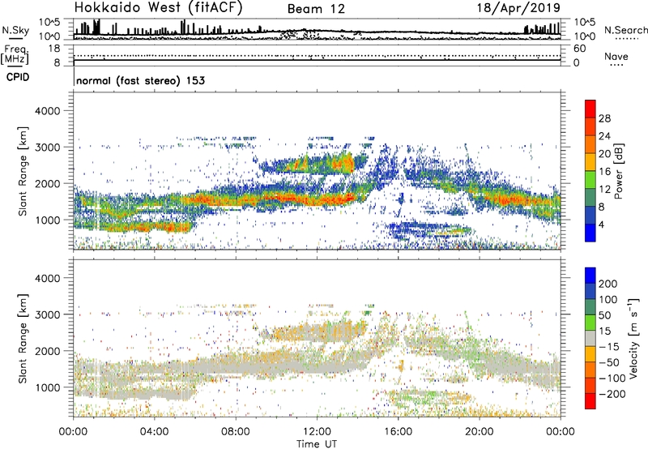
Task: Click the 'Velocity [m s-1]' colorbar title
Action: pyautogui.click(x=633, y=338)
